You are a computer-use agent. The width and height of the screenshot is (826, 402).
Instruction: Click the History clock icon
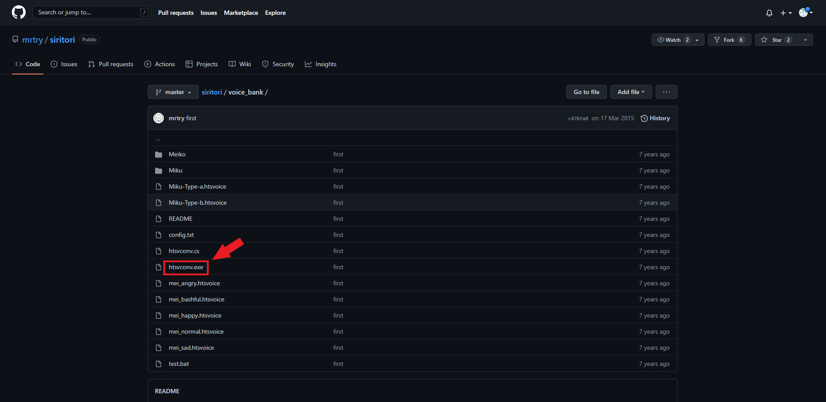tap(644, 118)
